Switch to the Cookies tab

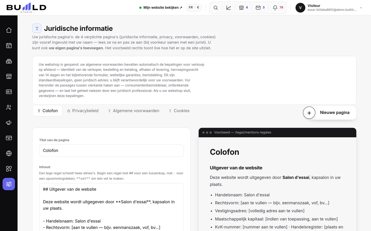179,111
